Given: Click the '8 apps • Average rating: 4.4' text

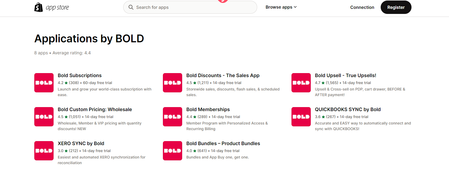Looking at the screenshot, I should 62,53.
